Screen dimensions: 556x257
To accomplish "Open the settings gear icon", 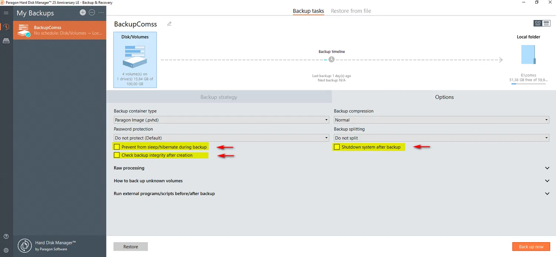I will click(x=6, y=250).
